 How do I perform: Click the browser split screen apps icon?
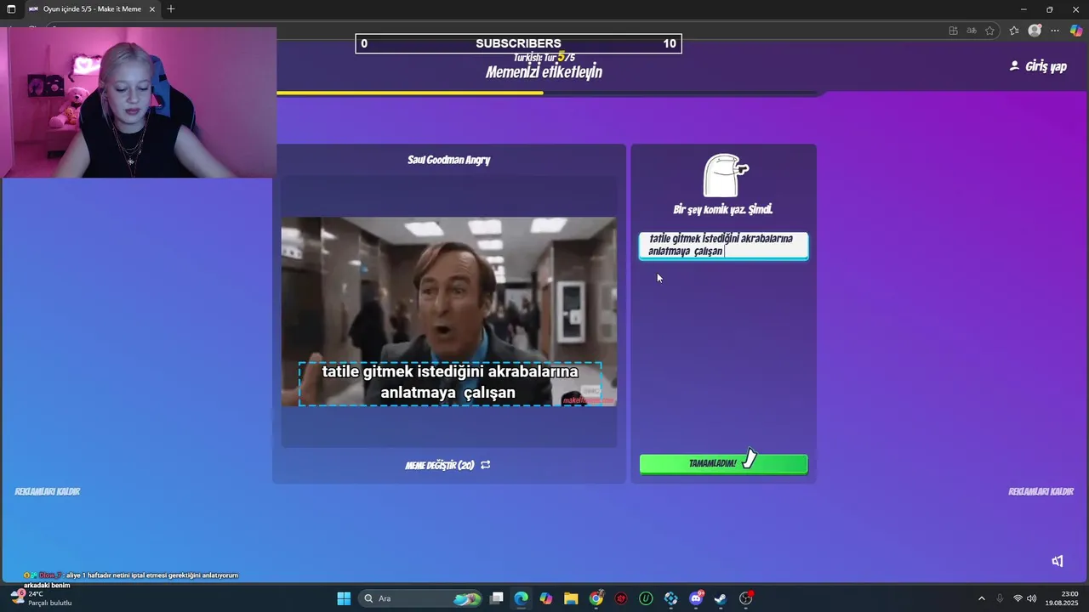click(953, 31)
